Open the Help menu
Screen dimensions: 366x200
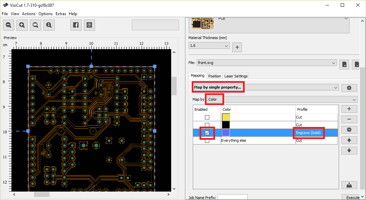click(x=73, y=14)
